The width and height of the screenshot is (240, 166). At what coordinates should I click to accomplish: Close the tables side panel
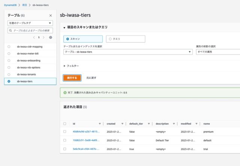tap(51, 15)
